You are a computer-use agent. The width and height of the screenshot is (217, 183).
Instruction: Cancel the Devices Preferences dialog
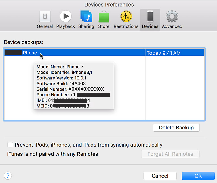[160, 176]
